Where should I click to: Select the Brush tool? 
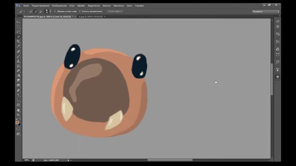18,56
